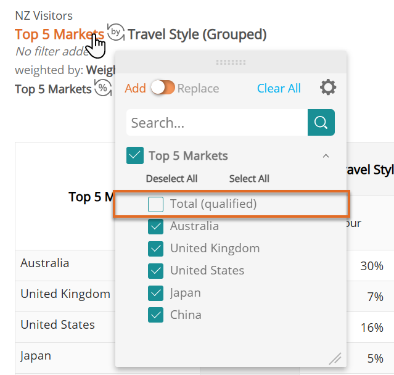Click orange Top 5 Markets heading link
394x375 pixels.
[x=59, y=34]
